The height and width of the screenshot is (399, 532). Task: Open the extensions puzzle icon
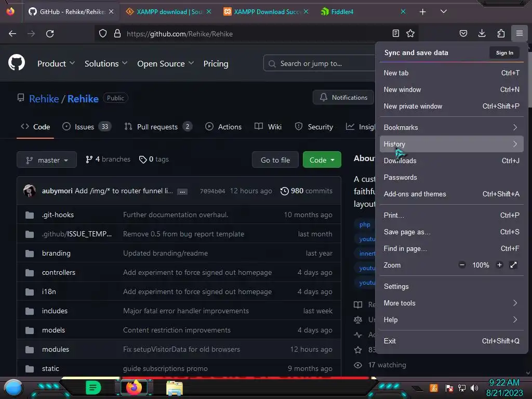pos(501,33)
